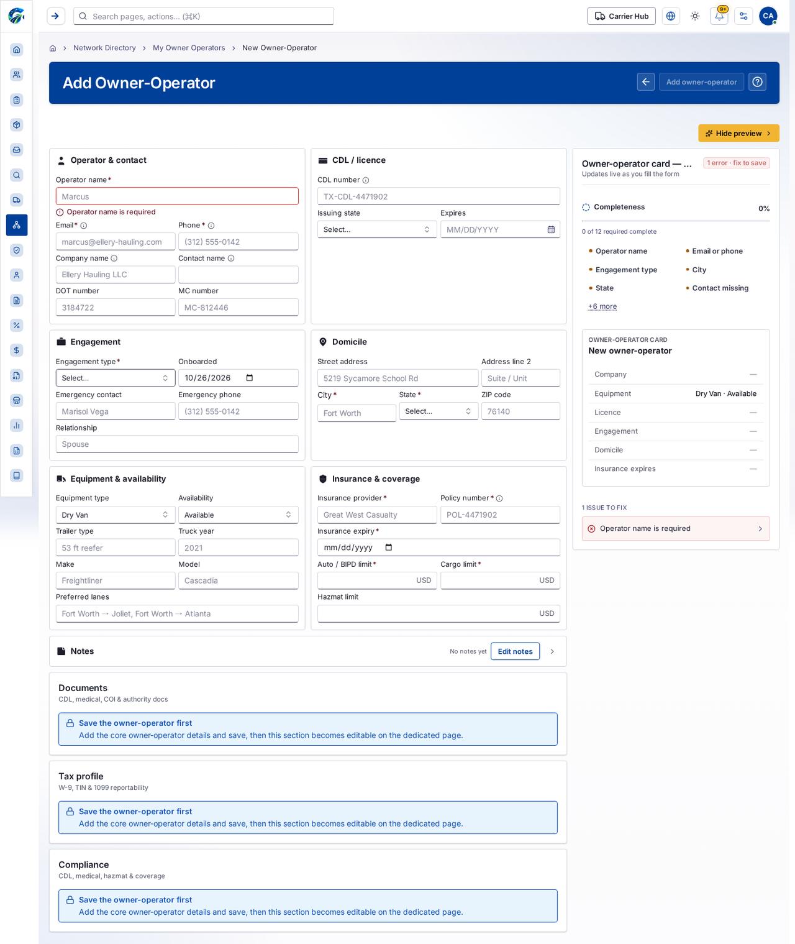Screen dimensions: 795x944
Task: Open the dollar sign sidebar icon
Action: (17, 351)
